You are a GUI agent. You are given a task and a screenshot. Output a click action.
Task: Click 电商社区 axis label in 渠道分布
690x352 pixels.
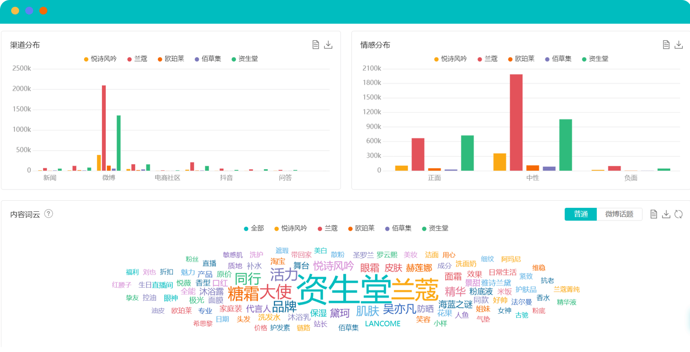coord(167,177)
